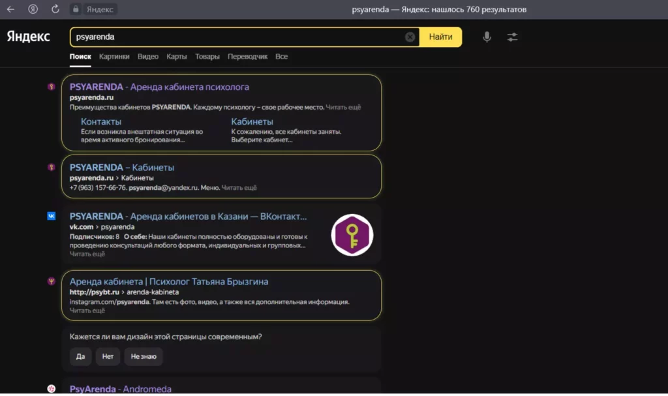
Task: Reload the page with the refresh icon
Action: (55, 9)
